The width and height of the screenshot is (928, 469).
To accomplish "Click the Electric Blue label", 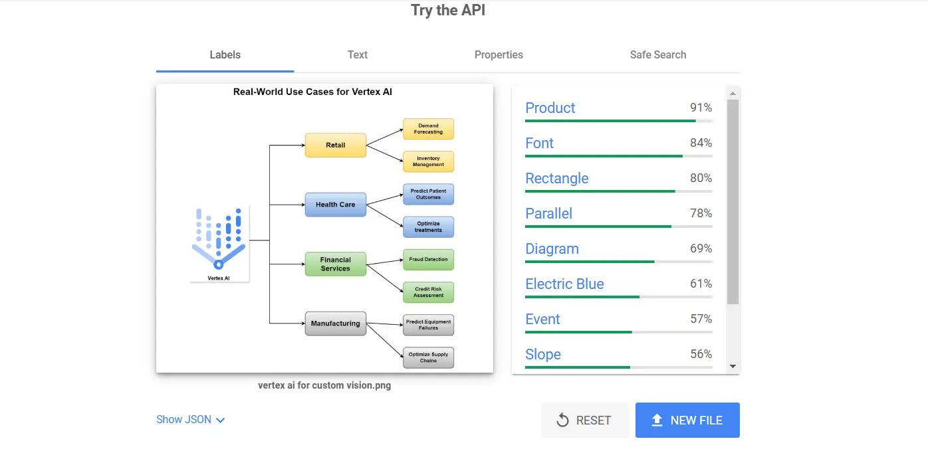I will coord(564,284).
